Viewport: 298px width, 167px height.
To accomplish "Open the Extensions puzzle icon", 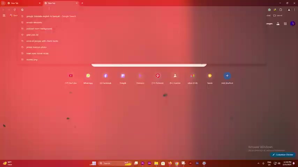I will (281, 10).
